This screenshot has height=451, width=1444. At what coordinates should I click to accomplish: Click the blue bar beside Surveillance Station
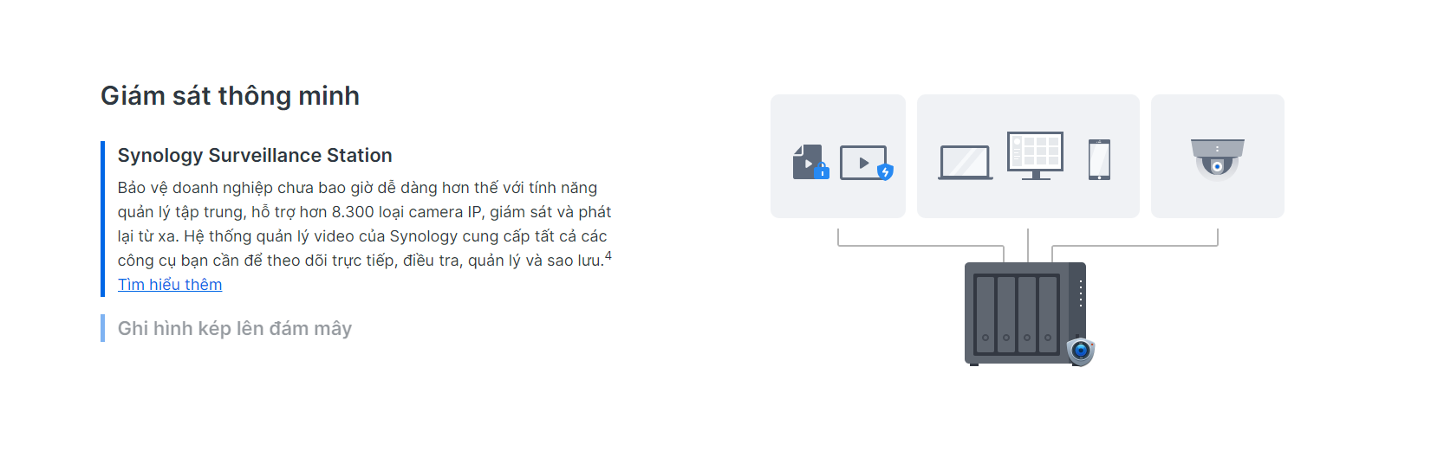point(102,219)
